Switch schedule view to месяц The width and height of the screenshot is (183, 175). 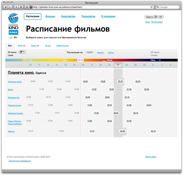point(111,52)
